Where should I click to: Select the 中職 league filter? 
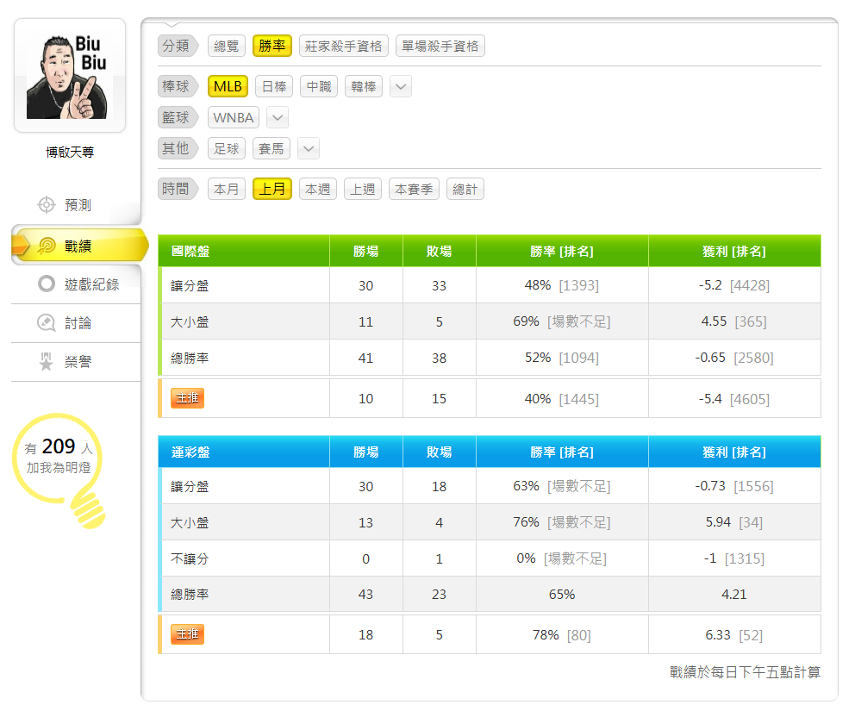(319, 86)
